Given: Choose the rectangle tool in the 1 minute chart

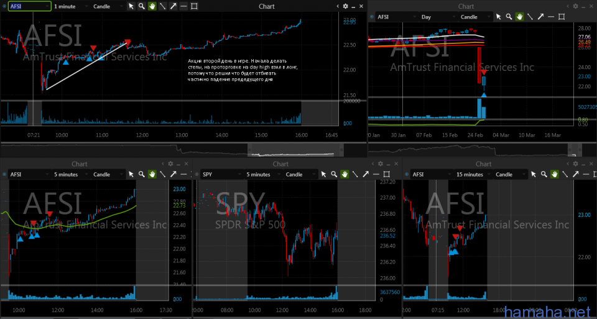Looking at the screenshot, I should [x=194, y=6].
